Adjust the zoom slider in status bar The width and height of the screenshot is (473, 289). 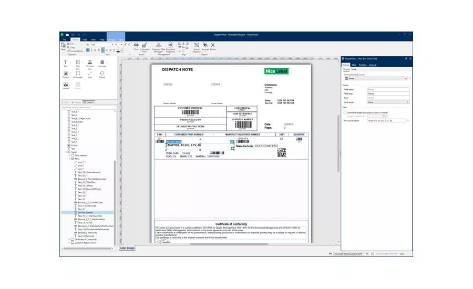[x=386, y=254]
